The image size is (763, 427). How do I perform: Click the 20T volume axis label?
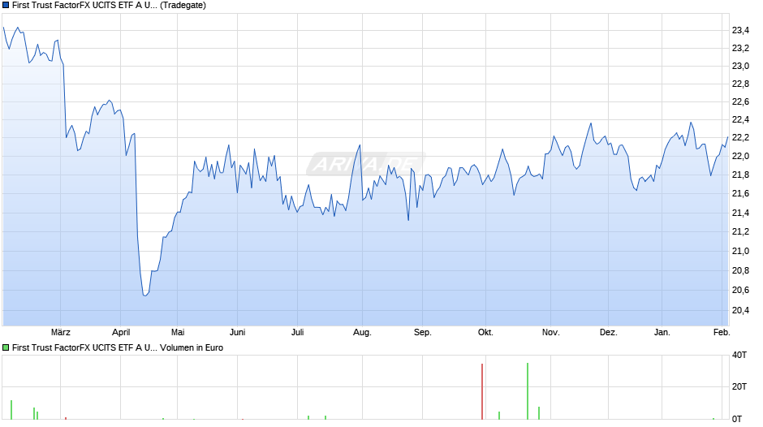coord(739,386)
